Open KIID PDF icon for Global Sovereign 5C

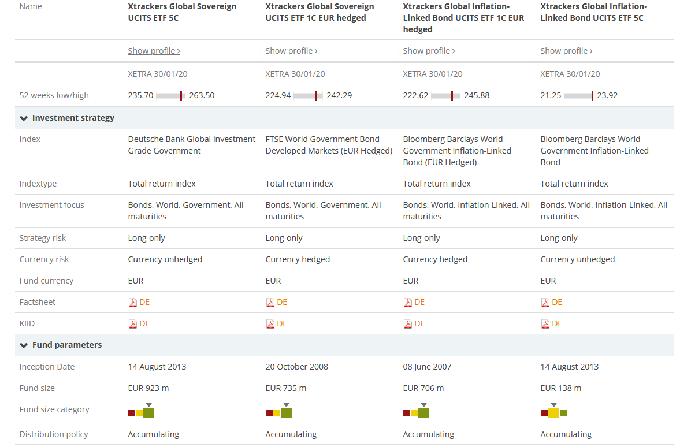pyautogui.click(x=132, y=323)
